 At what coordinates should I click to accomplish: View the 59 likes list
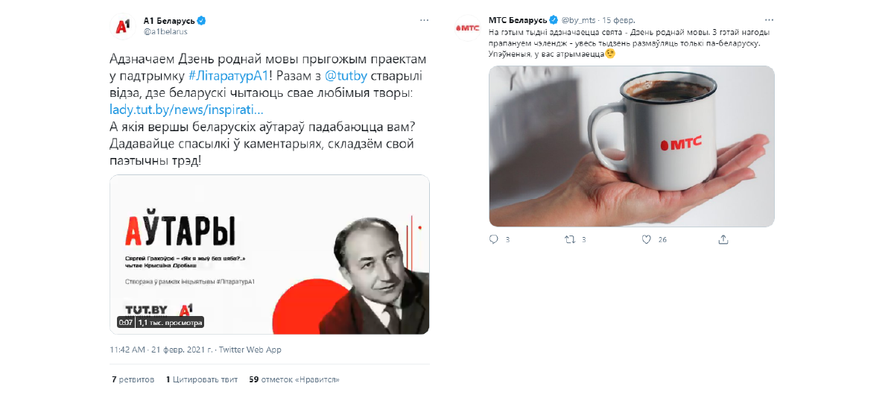[x=294, y=379]
